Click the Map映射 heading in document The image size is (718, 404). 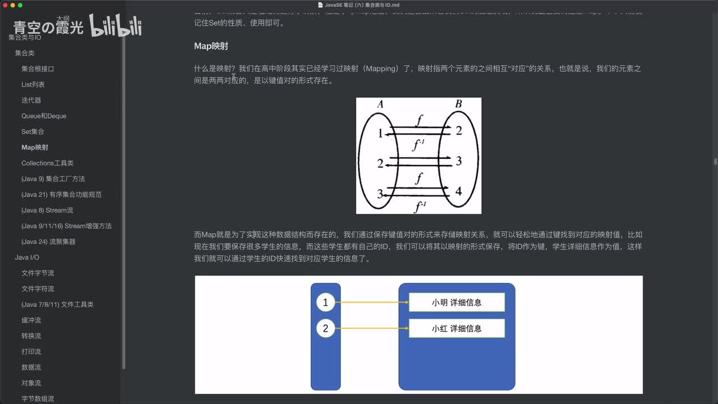(211, 46)
